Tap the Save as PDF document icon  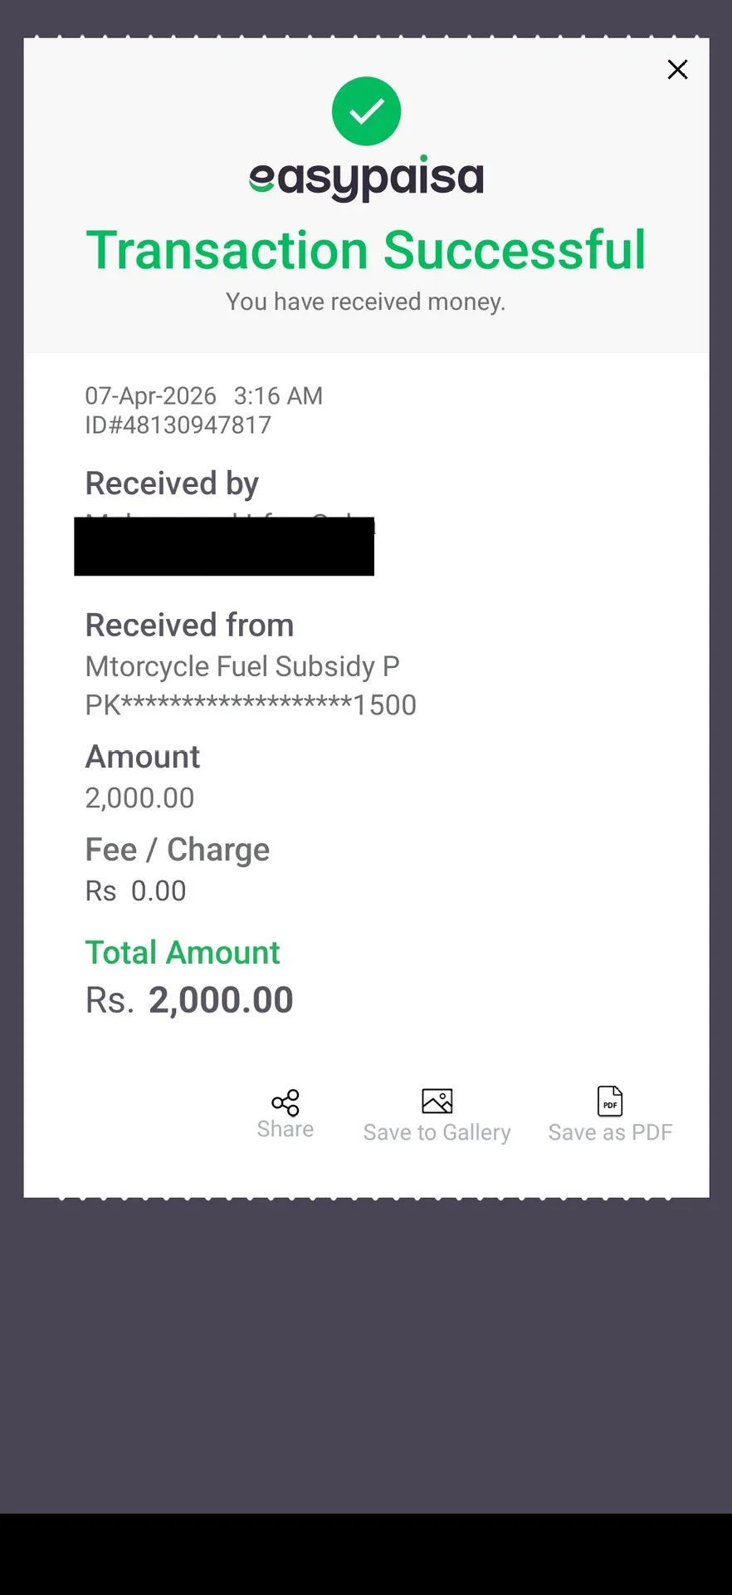pyautogui.click(x=610, y=1102)
